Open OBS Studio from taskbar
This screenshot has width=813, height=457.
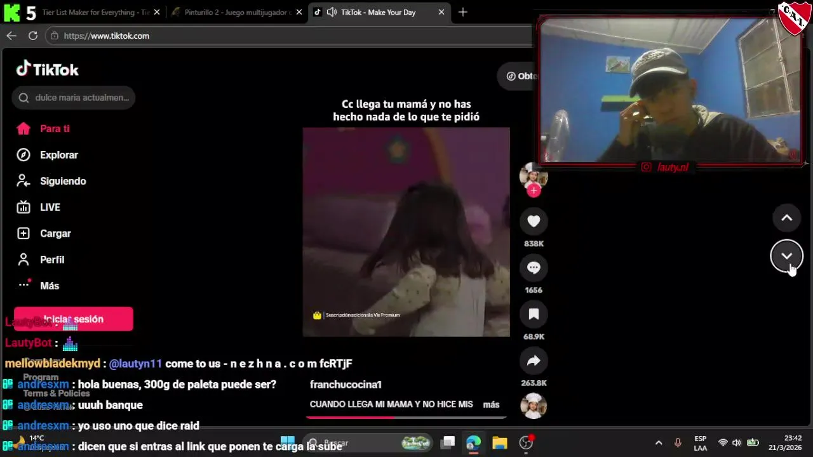click(526, 442)
